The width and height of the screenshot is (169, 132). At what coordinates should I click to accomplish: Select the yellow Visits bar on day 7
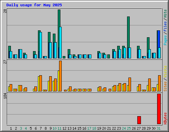pos(39,84)
